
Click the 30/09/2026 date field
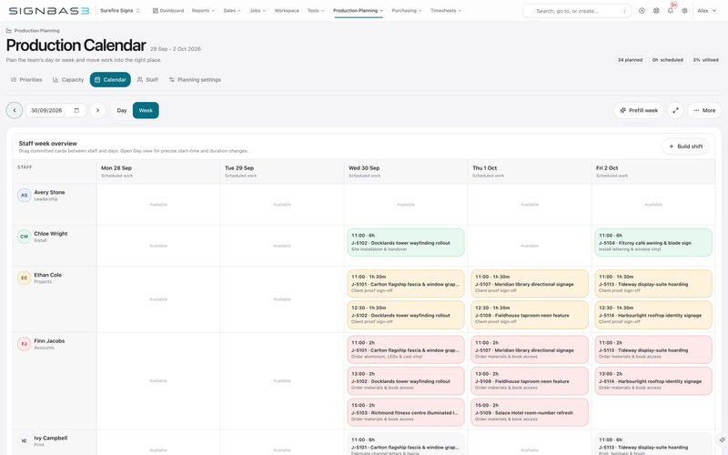pos(56,110)
